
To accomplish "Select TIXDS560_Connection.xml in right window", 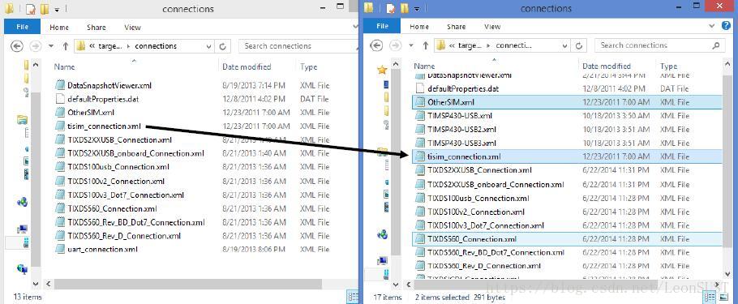I will [567, 239].
